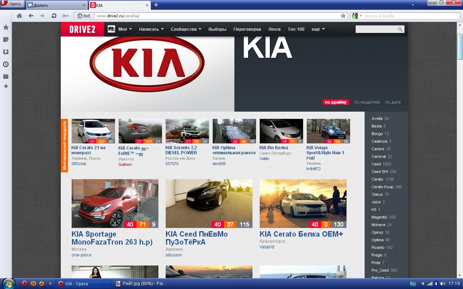Expand the Сообщества dropdown menu
This screenshot has width=463, height=289.
[x=186, y=29]
